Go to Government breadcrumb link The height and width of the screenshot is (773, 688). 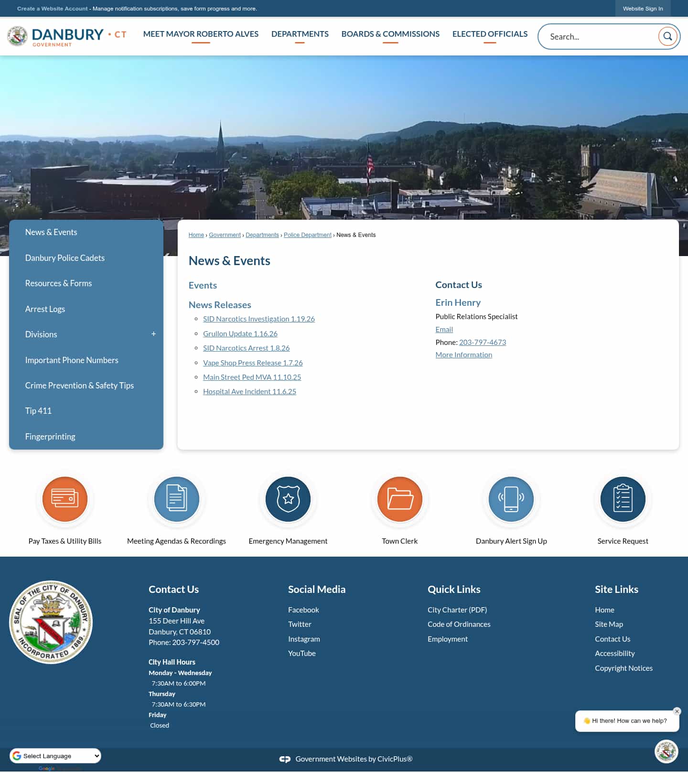(225, 235)
